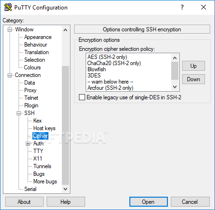The height and width of the screenshot is (210, 215).
Task: Select Host keys category
Action: (x=44, y=128)
